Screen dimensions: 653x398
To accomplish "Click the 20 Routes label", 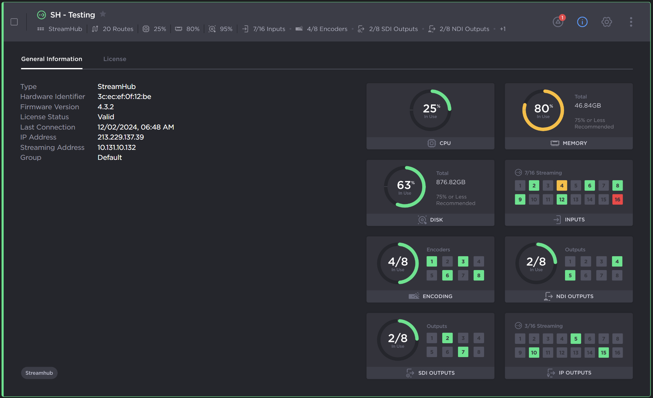I will pos(118,29).
